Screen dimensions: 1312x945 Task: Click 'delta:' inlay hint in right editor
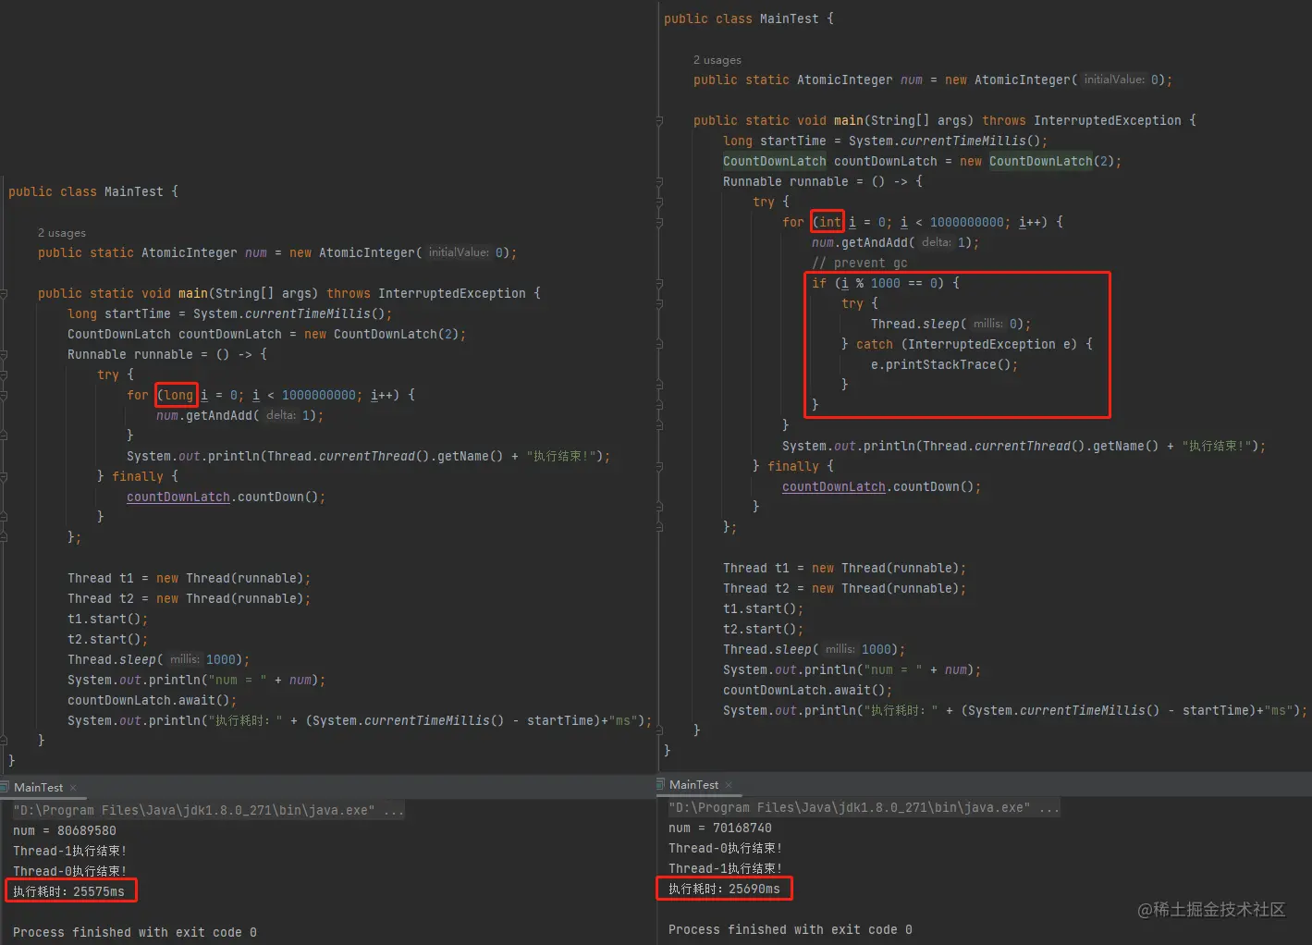pos(937,242)
